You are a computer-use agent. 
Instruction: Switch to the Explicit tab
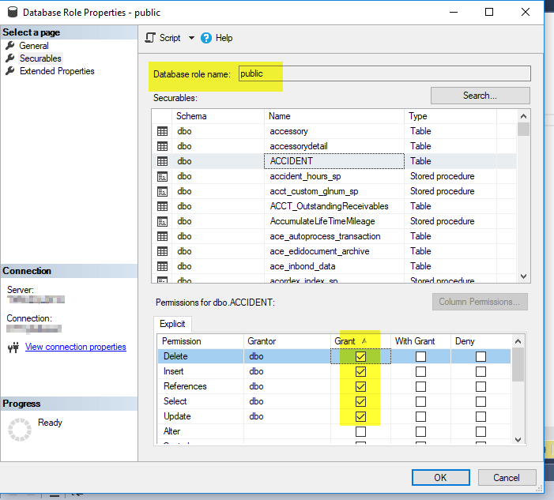[172, 324]
